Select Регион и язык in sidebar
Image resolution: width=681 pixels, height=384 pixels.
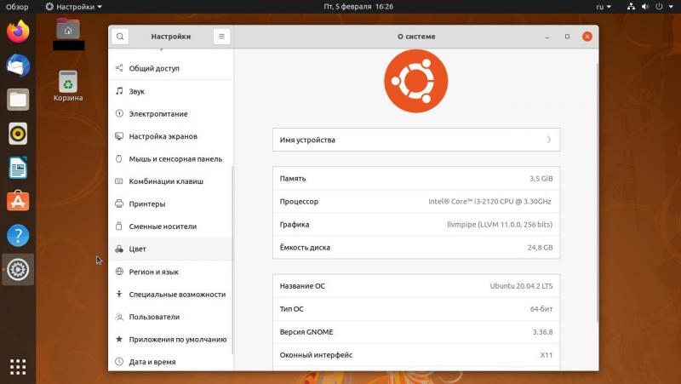pyautogui.click(x=153, y=272)
